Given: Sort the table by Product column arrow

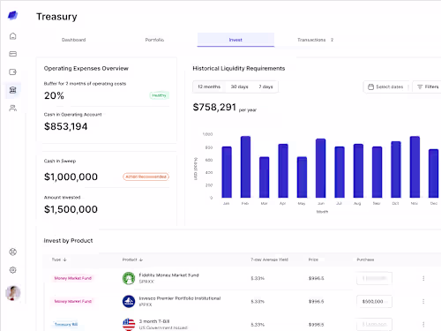Looking at the screenshot, I should 141,260.
